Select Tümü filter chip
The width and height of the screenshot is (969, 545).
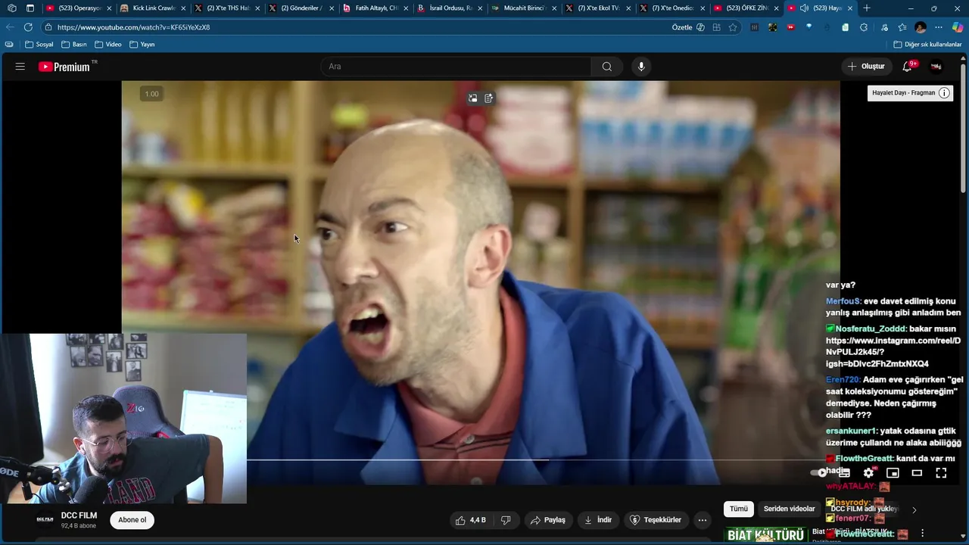(739, 509)
